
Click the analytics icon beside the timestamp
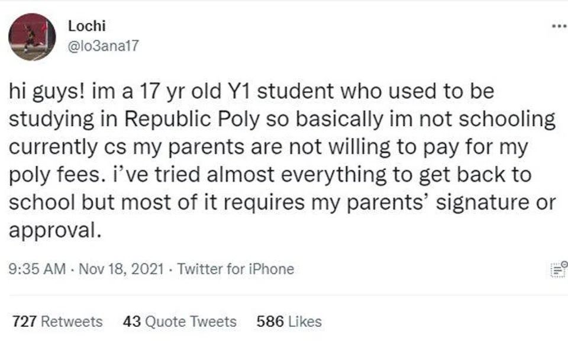558,268
